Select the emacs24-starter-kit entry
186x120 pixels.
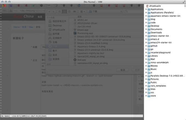(x=161, y=42)
